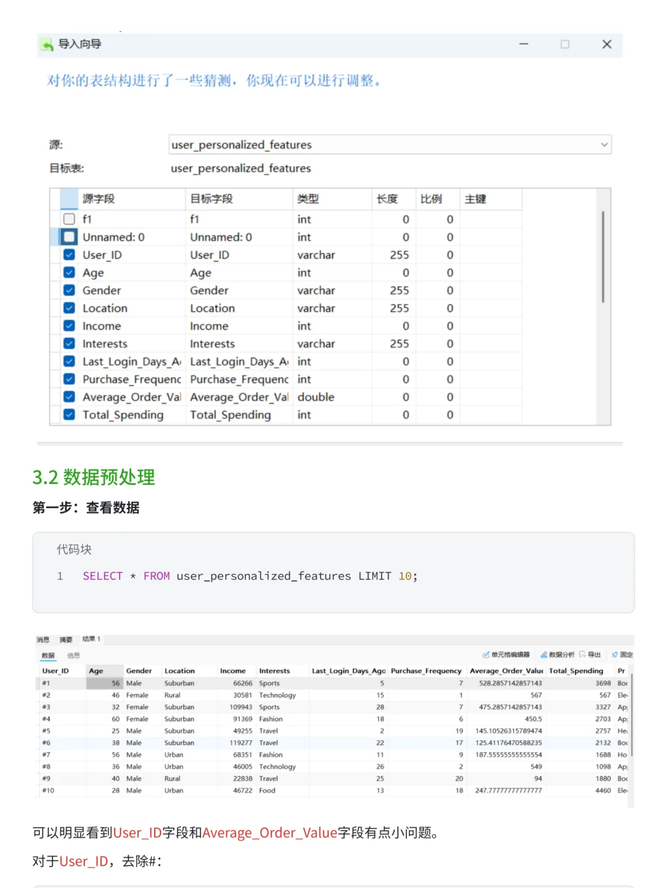Click the field list vertical scrollbar
Image resolution: width=666 pixels, height=888 pixels.
603,257
